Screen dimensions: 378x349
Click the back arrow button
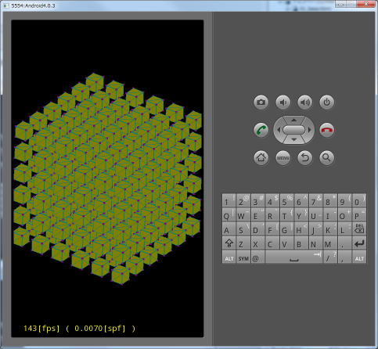pos(305,157)
